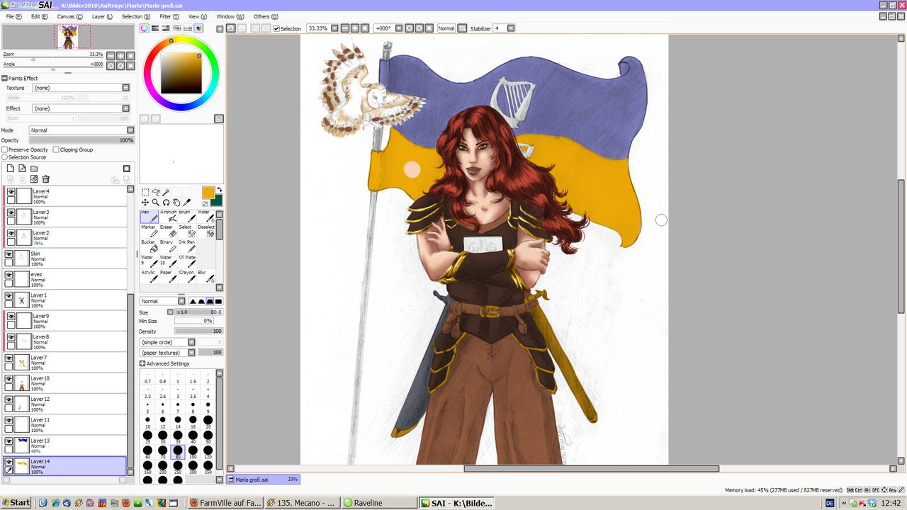907x510 pixels.
Task: Select the Selection Source option
Action: [5, 157]
